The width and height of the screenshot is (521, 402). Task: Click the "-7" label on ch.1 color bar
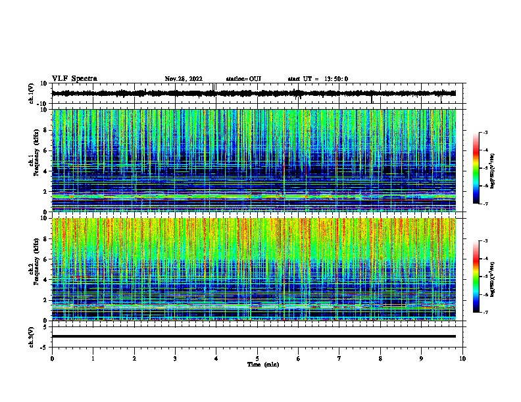click(x=485, y=204)
